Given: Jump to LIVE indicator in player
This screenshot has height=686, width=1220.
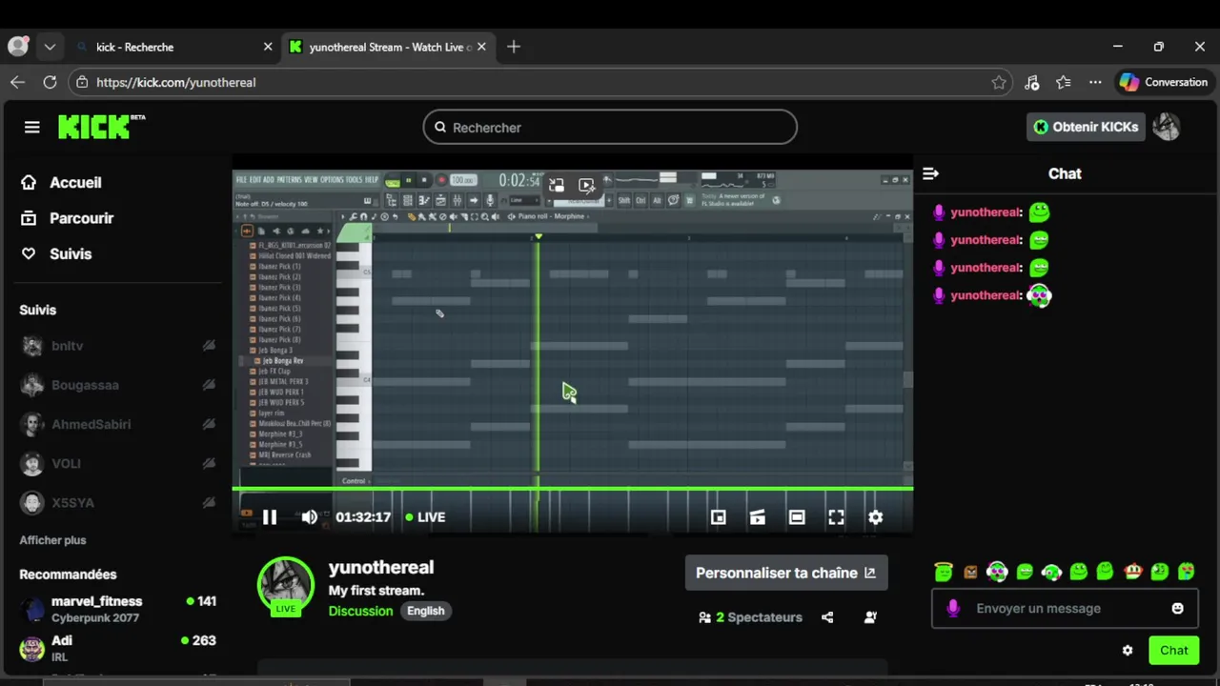Looking at the screenshot, I should point(425,516).
